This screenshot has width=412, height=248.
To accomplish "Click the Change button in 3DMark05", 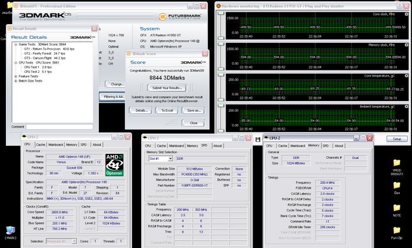I will click(x=115, y=84).
